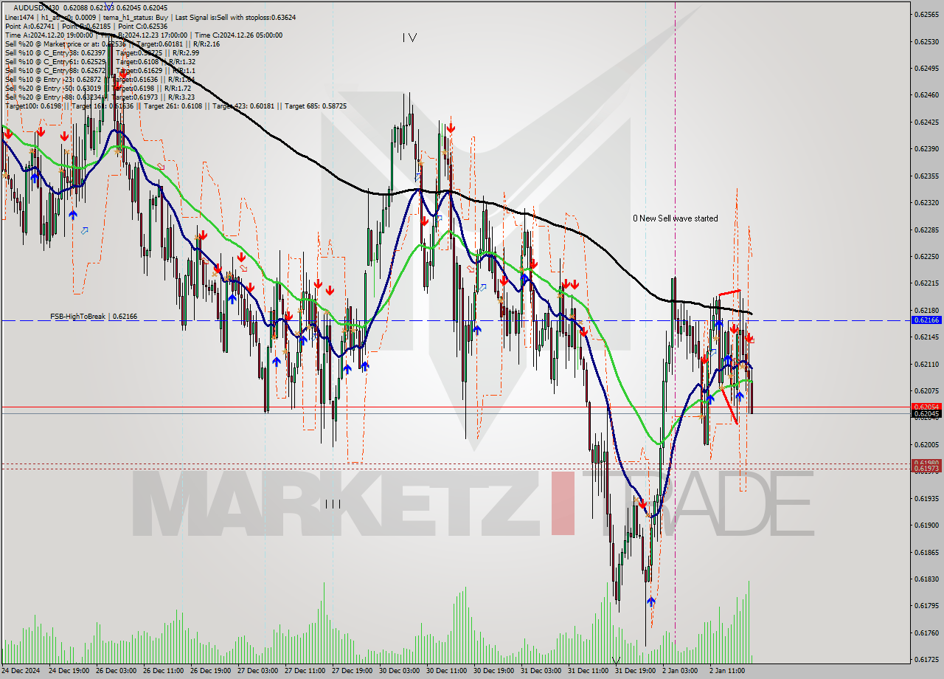Screen dimensions: 944x679
Task: Click the '0 New Sell wave started' label
Action: pos(676,218)
